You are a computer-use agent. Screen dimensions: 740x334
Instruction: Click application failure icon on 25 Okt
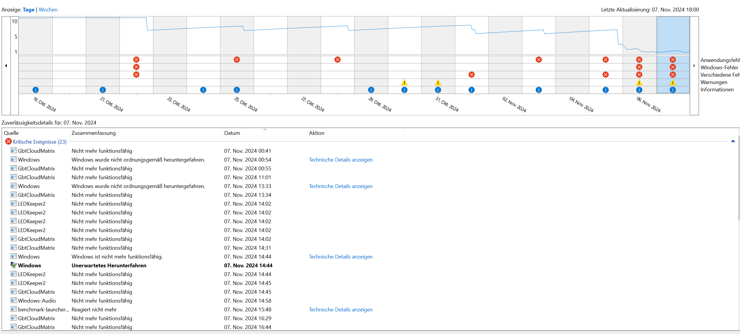point(237,60)
